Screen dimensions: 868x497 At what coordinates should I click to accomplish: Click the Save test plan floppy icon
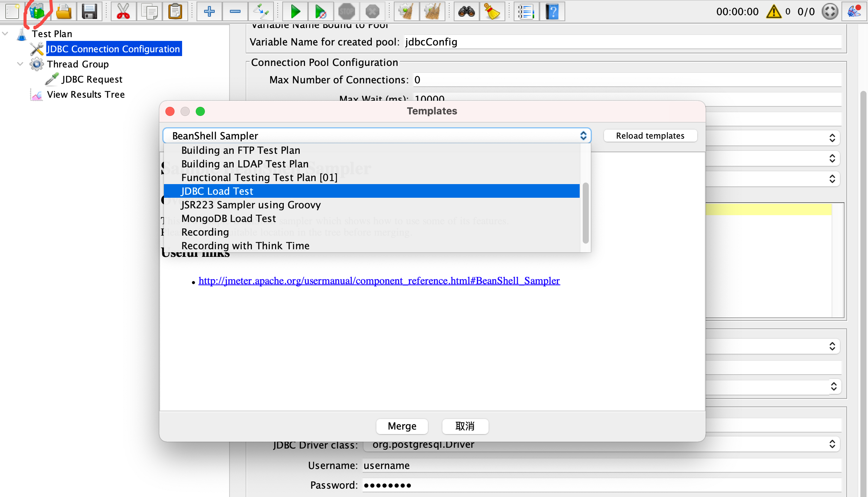point(90,12)
